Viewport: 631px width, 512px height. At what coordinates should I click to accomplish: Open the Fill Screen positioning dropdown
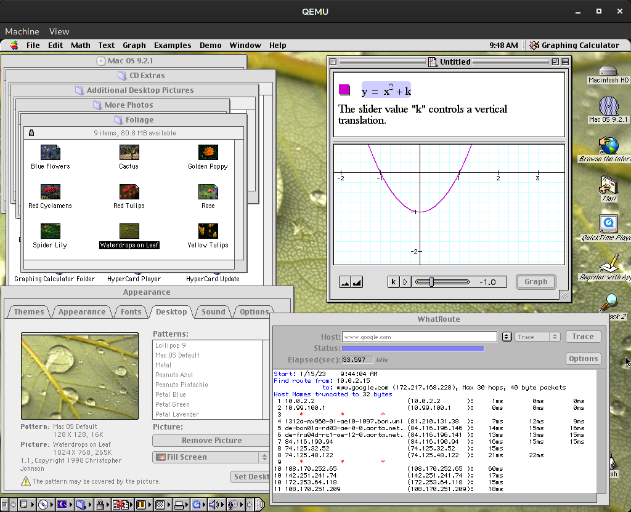211,457
